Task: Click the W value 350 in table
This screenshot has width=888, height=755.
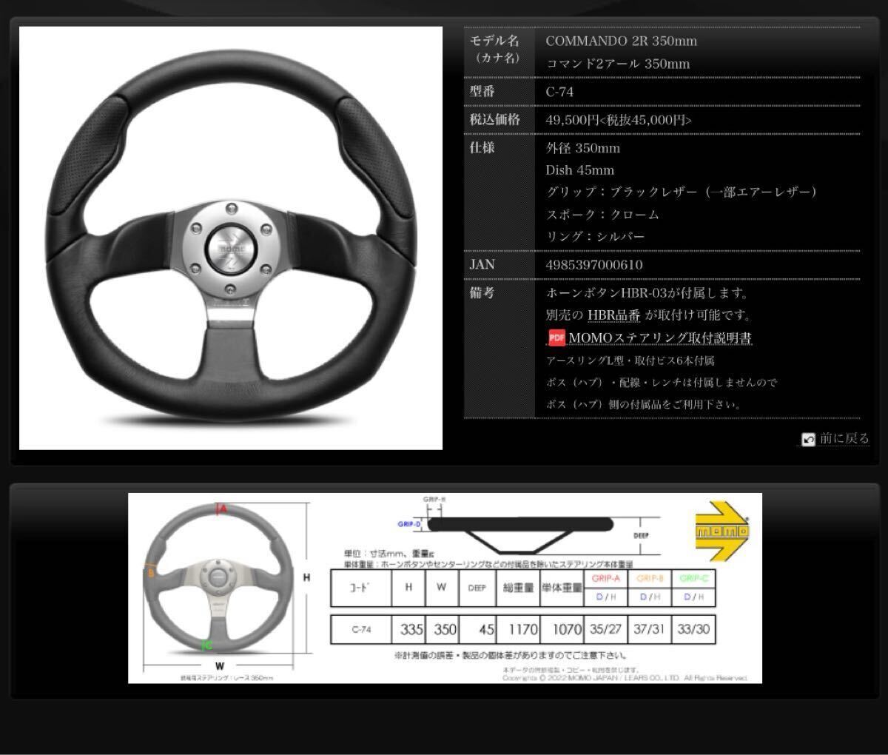Action: coord(444,629)
